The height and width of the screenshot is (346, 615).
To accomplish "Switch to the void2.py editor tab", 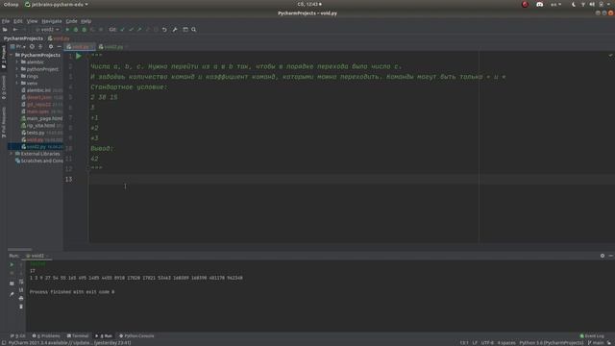I will [x=113, y=47].
